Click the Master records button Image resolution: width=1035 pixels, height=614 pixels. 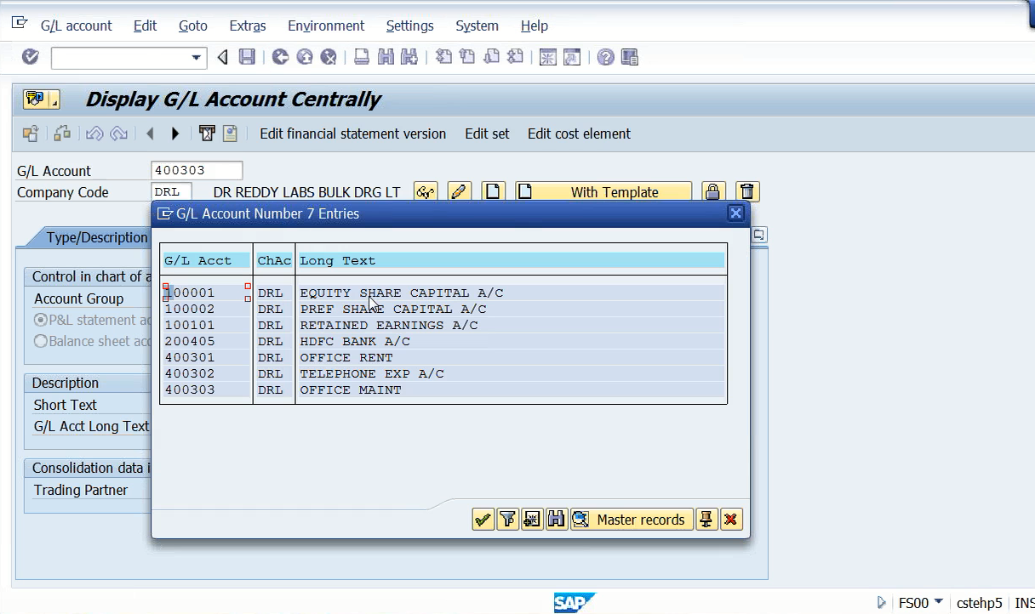pyautogui.click(x=632, y=519)
